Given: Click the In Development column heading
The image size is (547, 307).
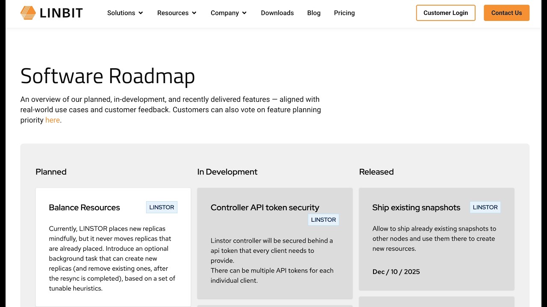Looking at the screenshot, I should [x=227, y=172].
